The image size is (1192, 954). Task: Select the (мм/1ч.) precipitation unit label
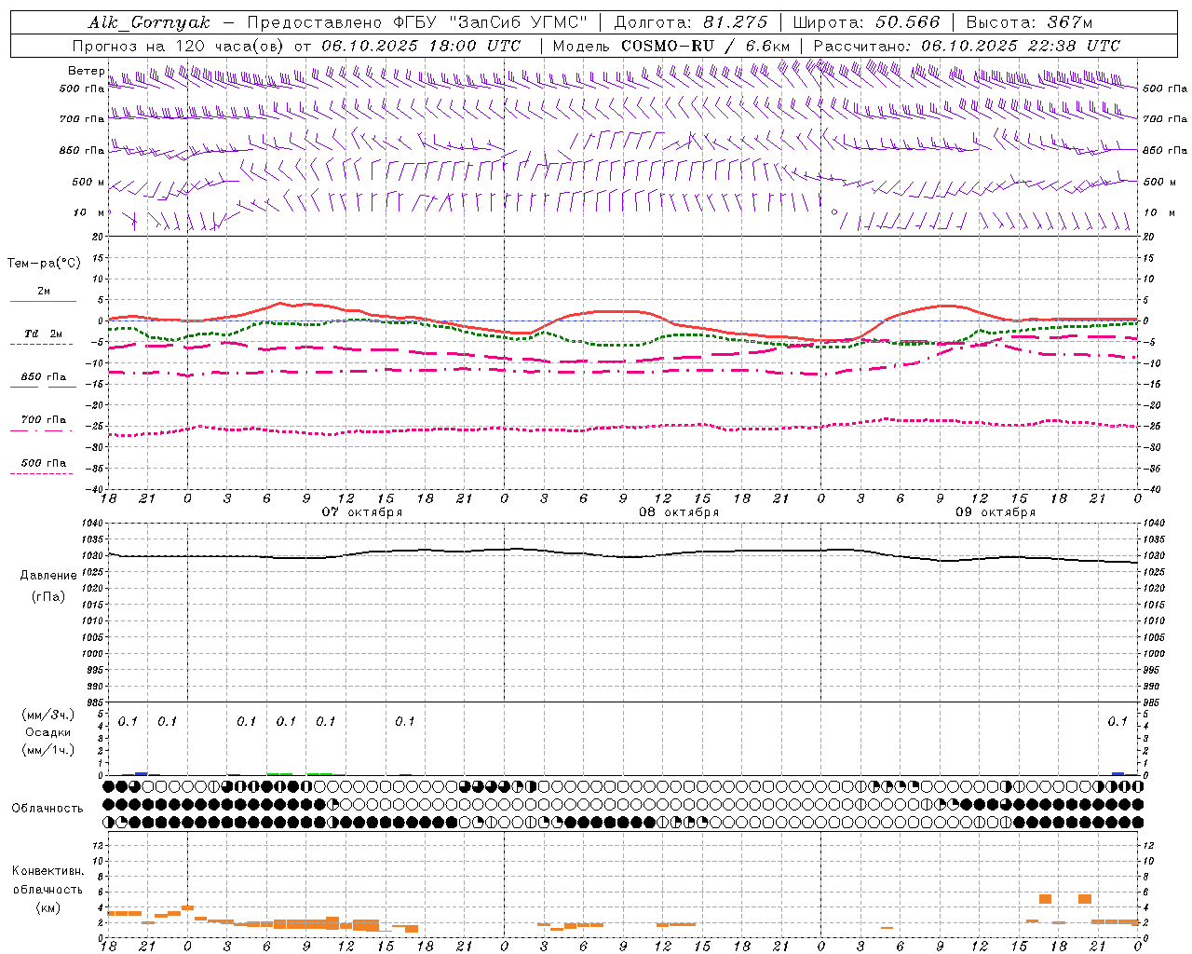point(48,750)
